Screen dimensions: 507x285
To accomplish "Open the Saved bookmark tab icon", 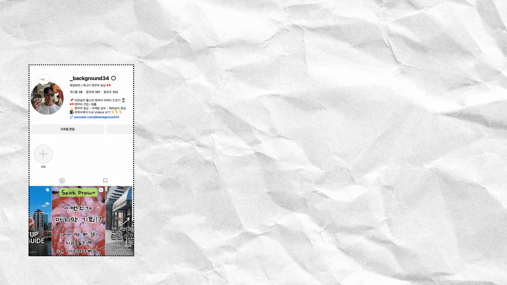I will click(105, 181).
